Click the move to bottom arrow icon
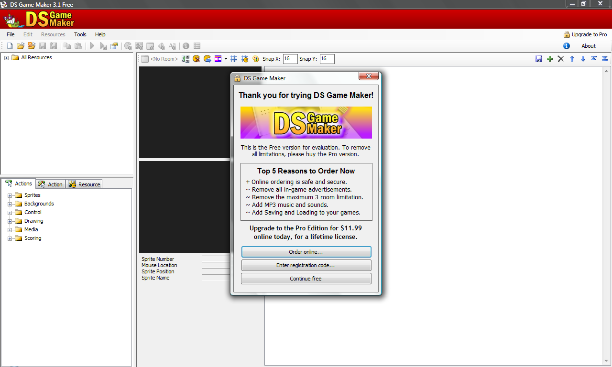This screenshot has height=367, width=612. coord(605,59)
